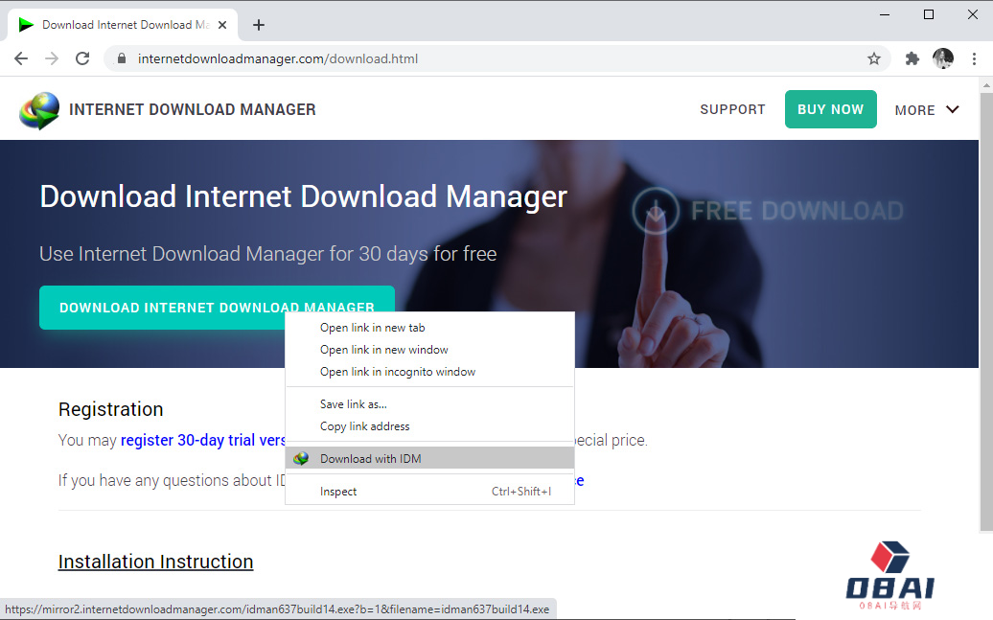This screenshot has width=993, height=620.
Task: Click the scrollbar up arrow
Action: coord(986,85)
